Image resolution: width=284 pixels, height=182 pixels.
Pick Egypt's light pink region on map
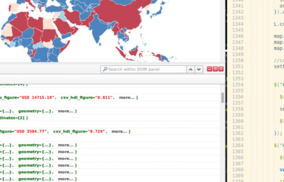(x=48, y=24)
